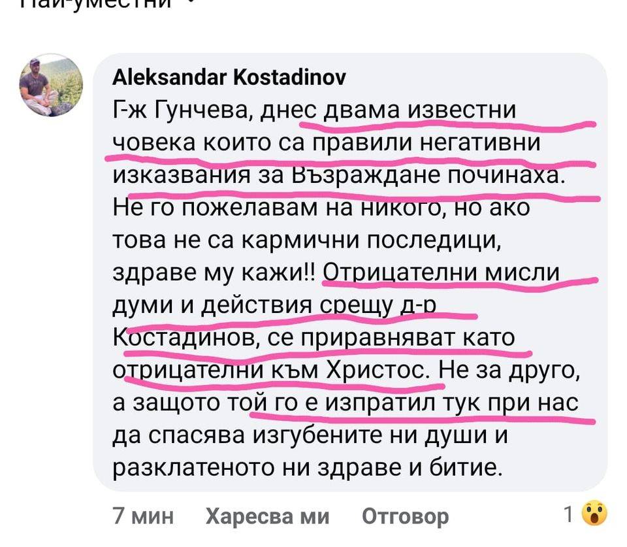Click the Aleksandar Kostadinov name link
The width and height of the screenshot is (627, 547).
229,77
